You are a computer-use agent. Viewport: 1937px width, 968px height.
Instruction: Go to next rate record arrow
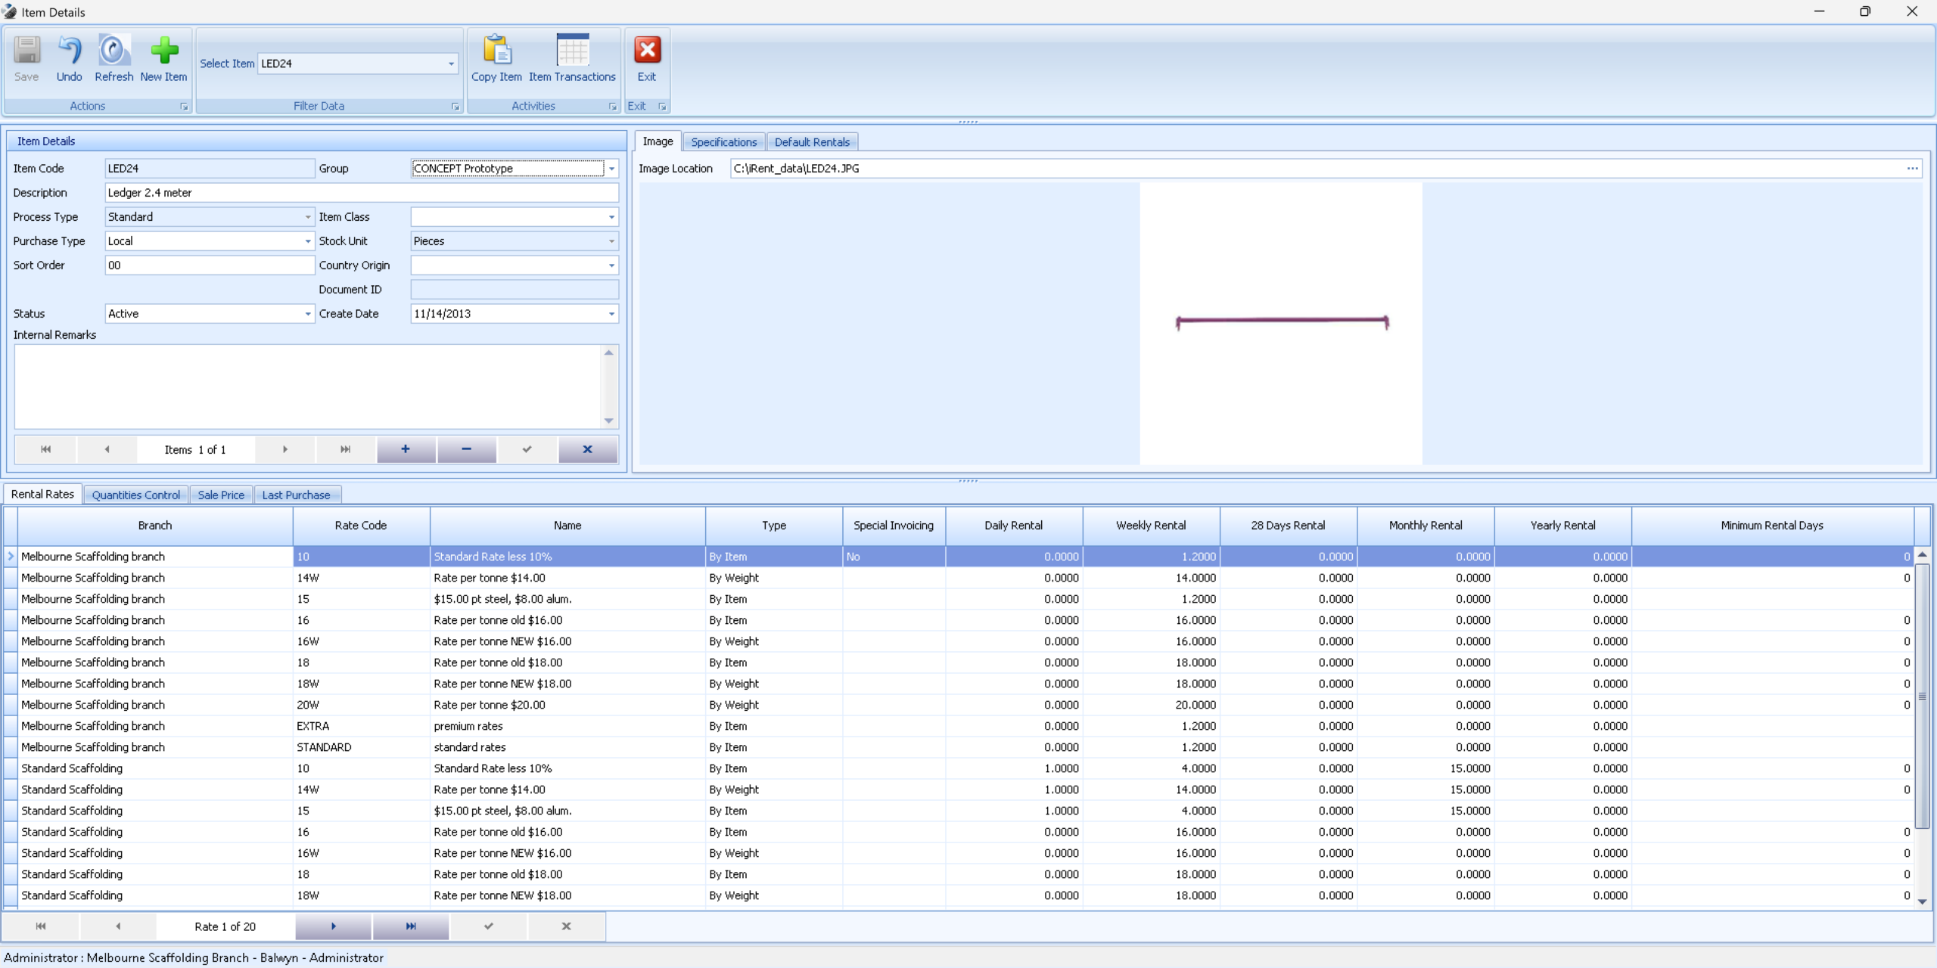pyautogui.click(x=333, y=926)
